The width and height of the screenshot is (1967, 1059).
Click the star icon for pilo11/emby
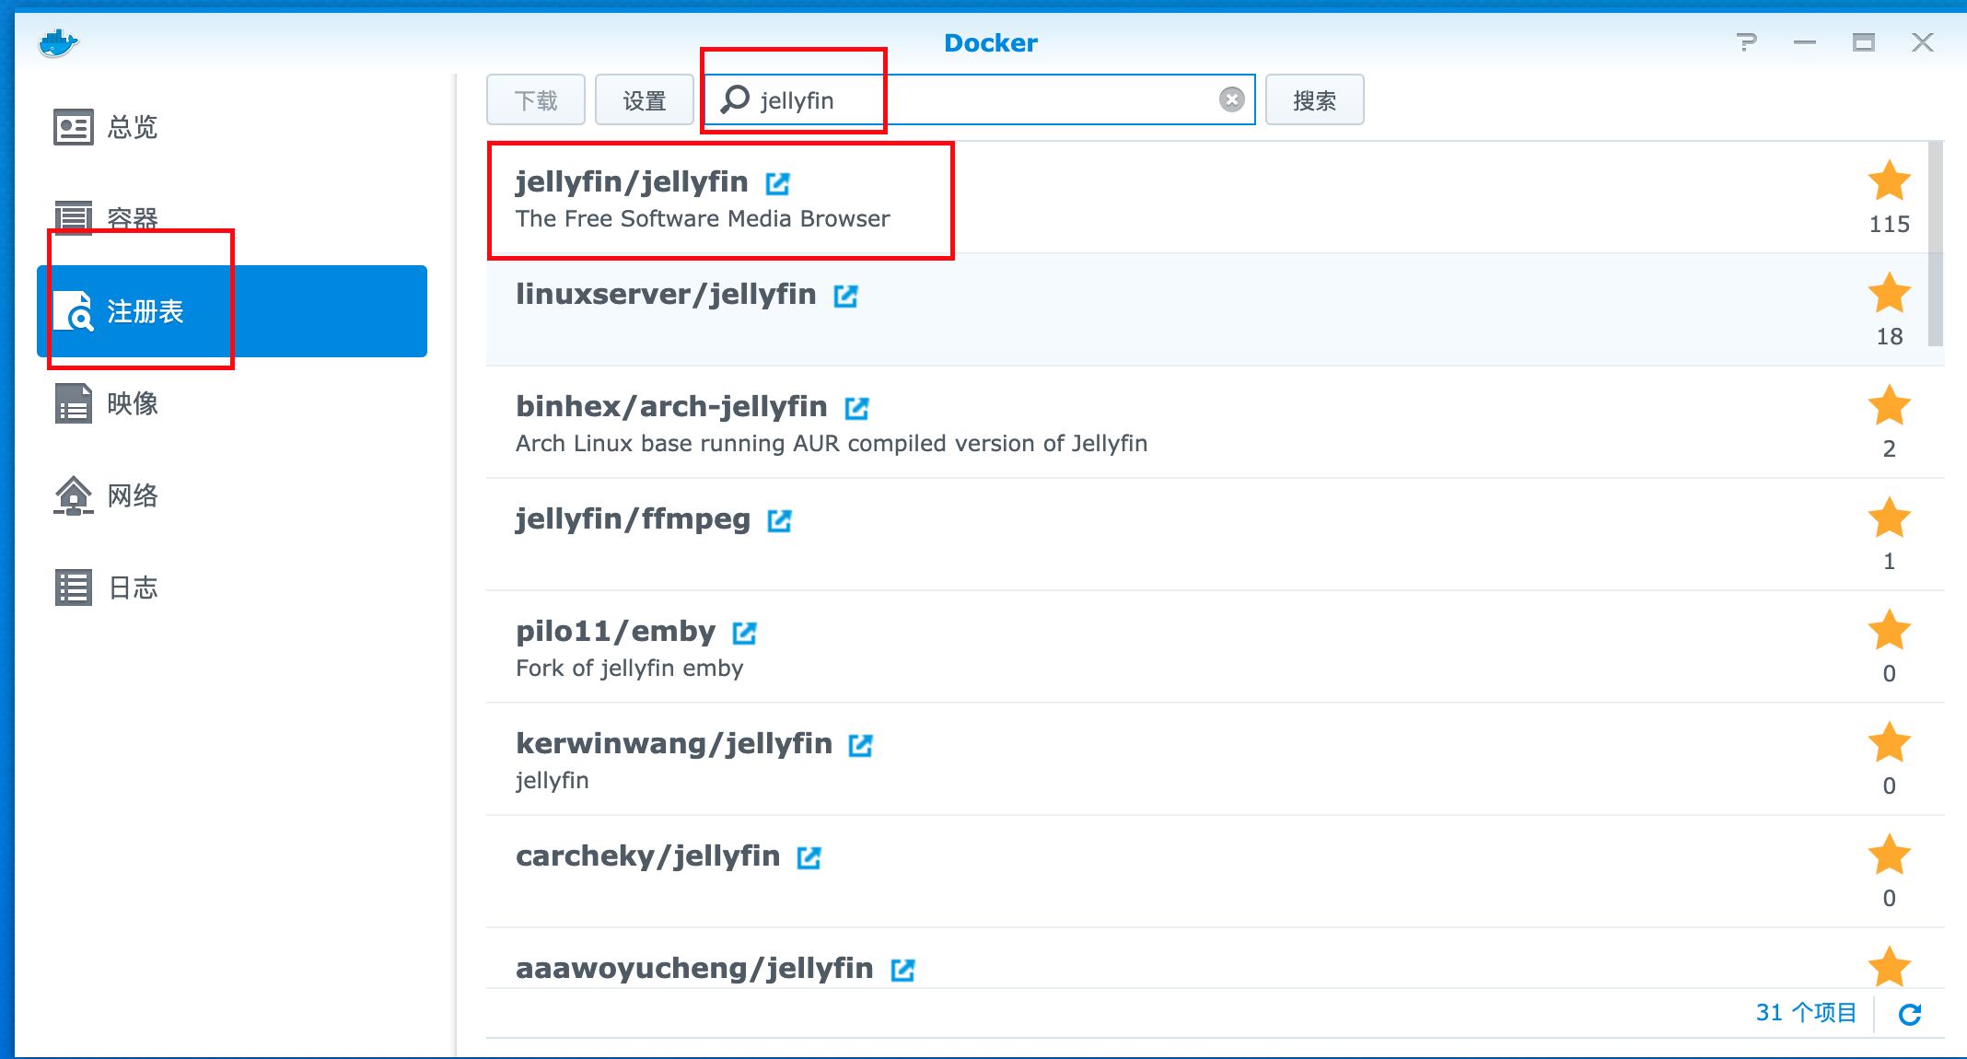pos(1890,630)
